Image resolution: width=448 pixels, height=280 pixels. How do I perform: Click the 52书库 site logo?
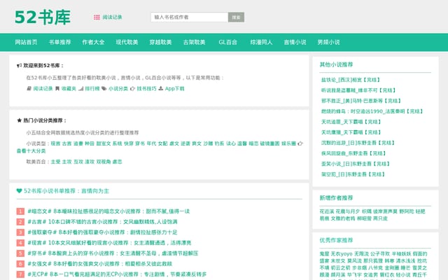coord(43,17)
